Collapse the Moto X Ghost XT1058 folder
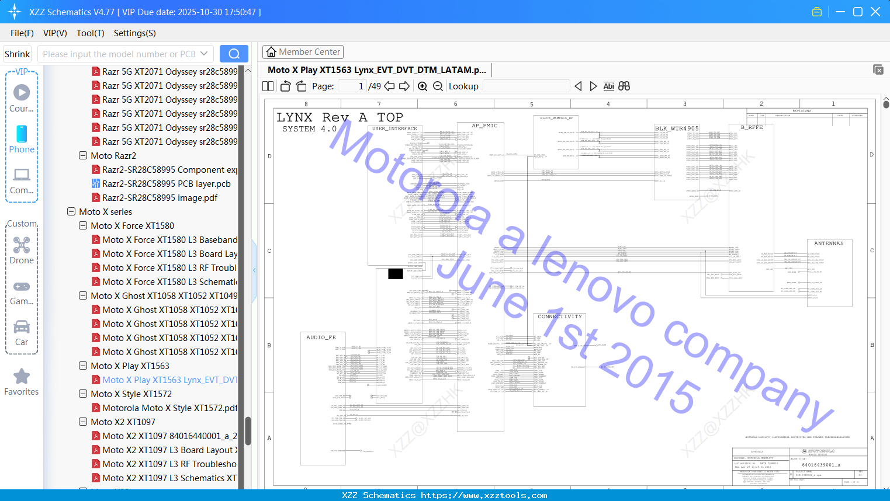 click(83, 295)
